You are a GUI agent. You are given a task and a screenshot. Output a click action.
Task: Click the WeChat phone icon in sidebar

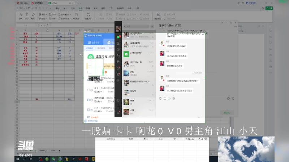point(118,107)
